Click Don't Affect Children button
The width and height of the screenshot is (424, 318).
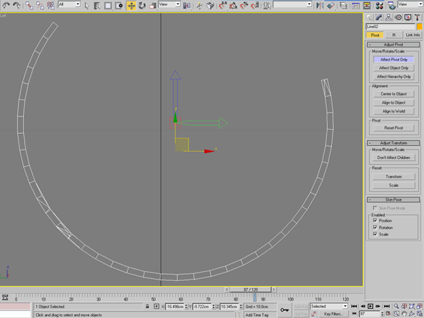click(x=394, y=158)
